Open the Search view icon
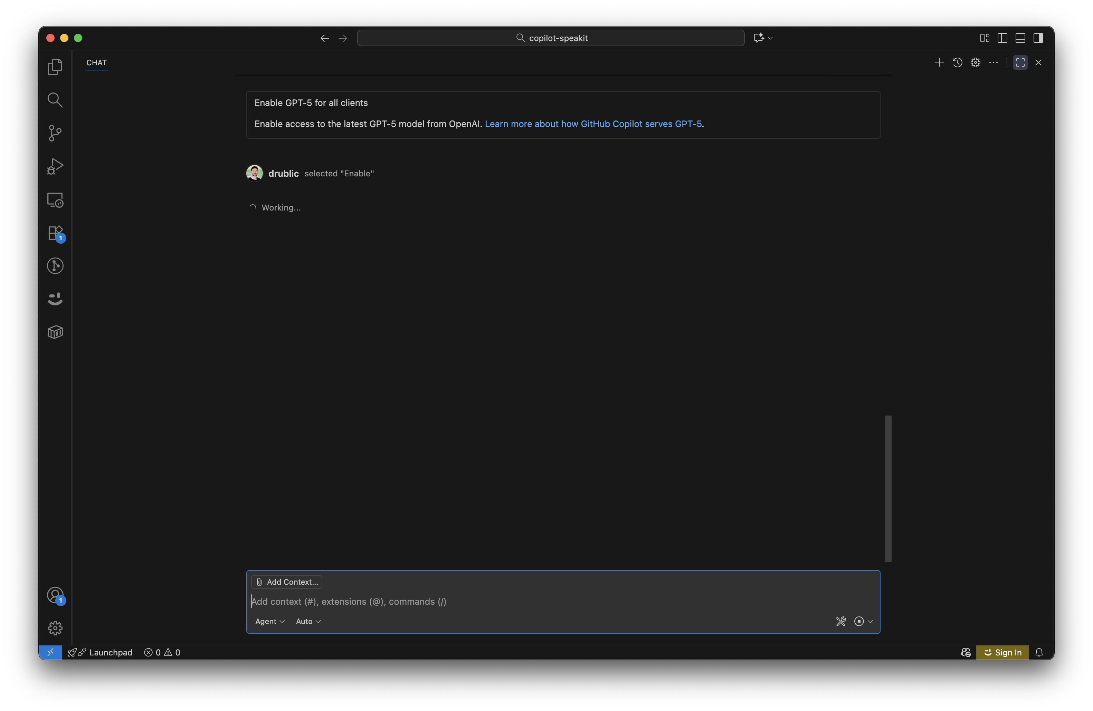The height and width of the screenshot is (711, 1093). pos(55,100)
